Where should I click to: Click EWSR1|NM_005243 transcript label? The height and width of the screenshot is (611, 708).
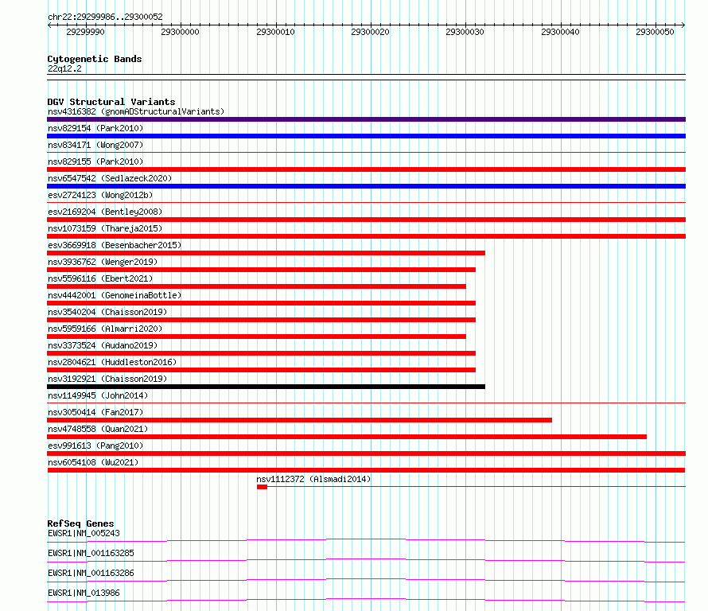(84, 533)
